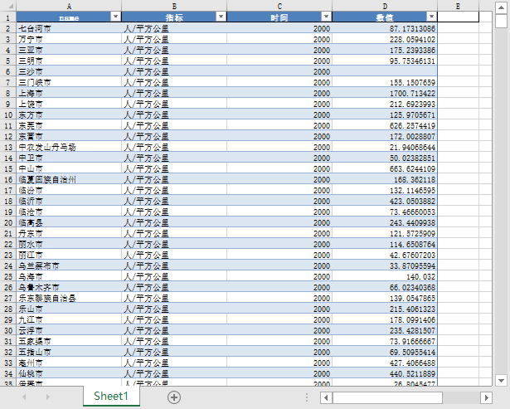Add a new sheet with plus icon
510x409 pixels.
pos(174,397)
